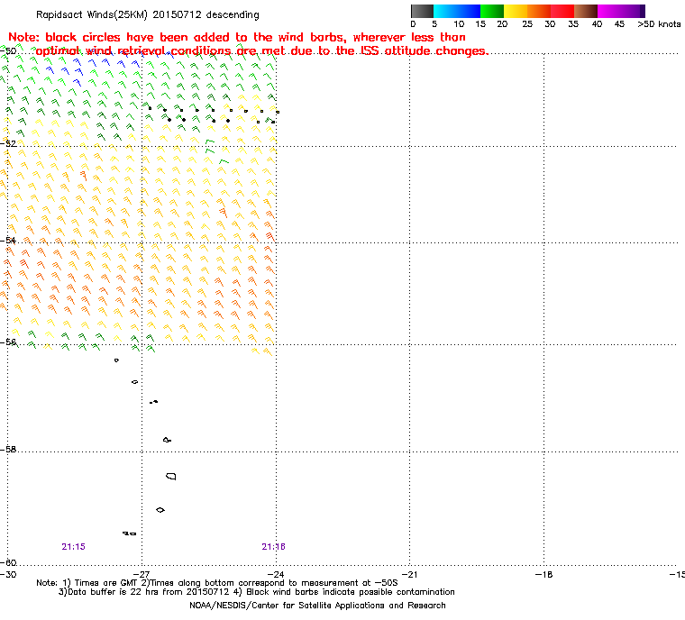Click the '-54' latitude axis label
685x620 pixels.
tap(9, 241)
